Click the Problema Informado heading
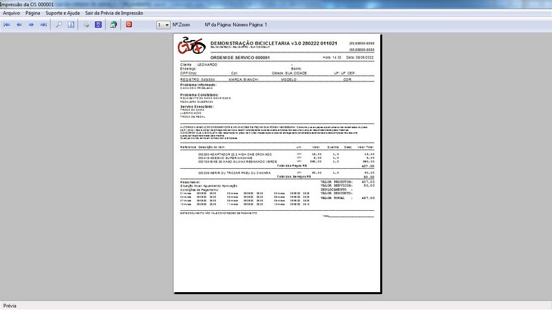Image resolution: width=552 pixels, height=310 pixels. tap(198, 85)
